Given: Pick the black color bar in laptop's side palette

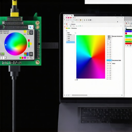Looking at the screenshot, I should [129, 30].
